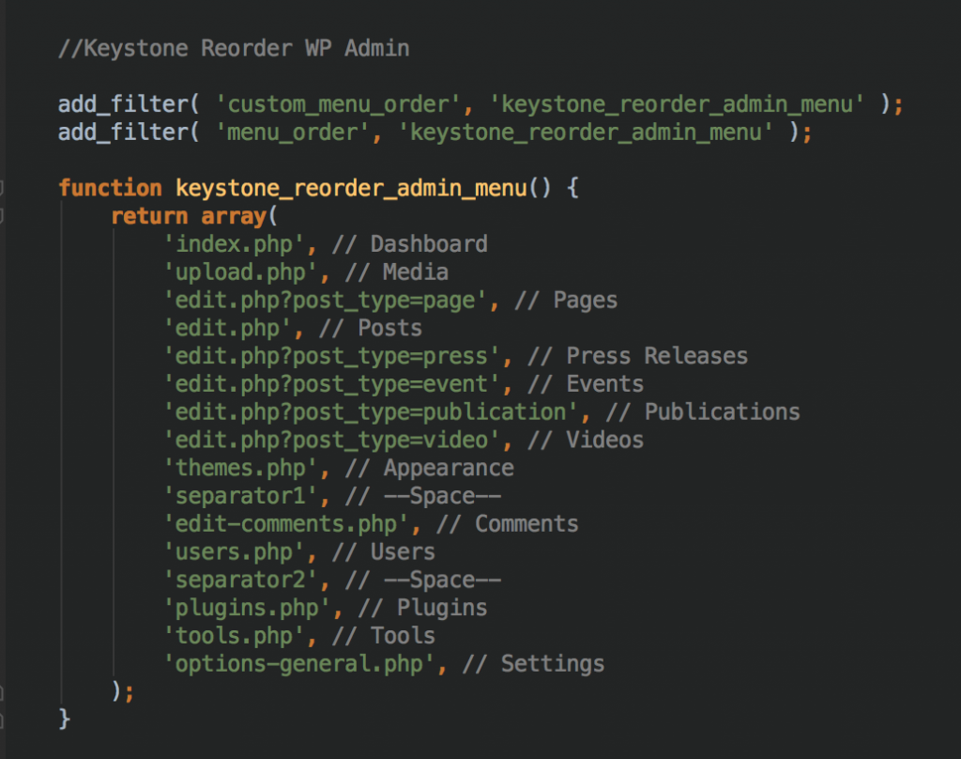
Task: Click the '// Posts' comment
Action: coord(370,328)
